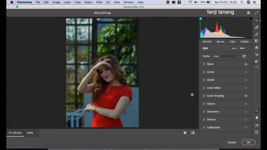Open the Control Center list icon
267x150 pixels.
point(254,2)
